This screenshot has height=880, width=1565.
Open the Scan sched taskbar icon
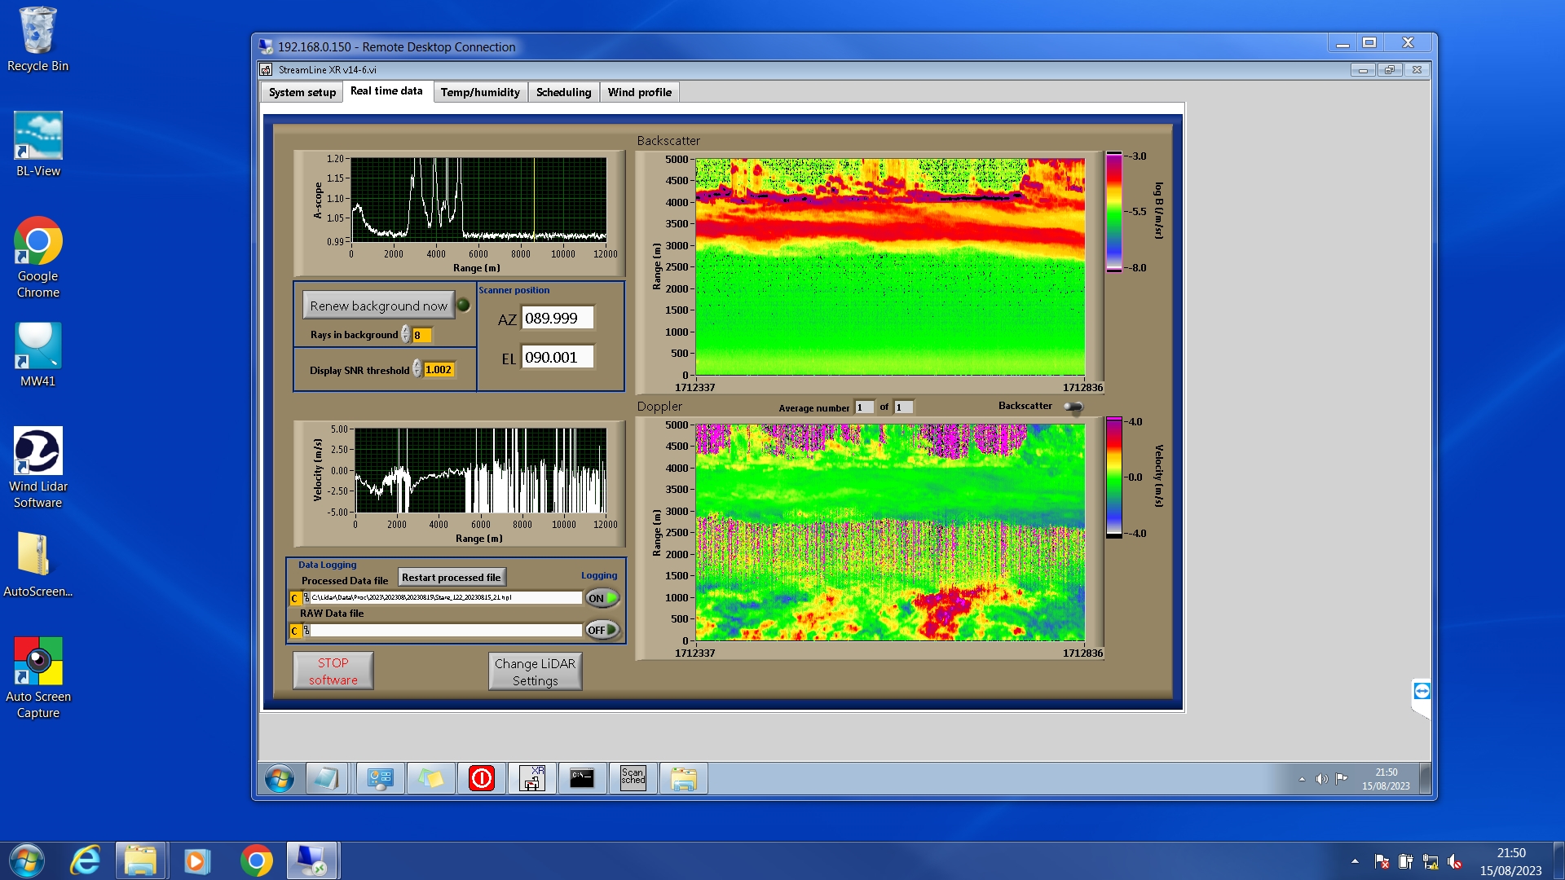[633, 778]
